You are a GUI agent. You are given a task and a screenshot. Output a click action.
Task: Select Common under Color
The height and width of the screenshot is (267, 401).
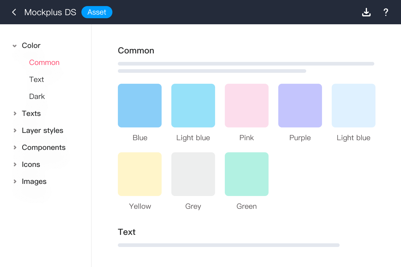coord(44,63)
